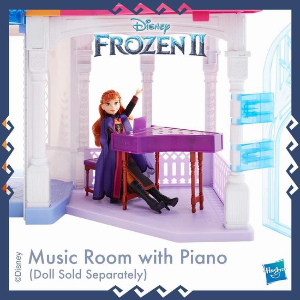Select the purple toy piano top
The height and width of the screenshot is (300, 300).
click(x=167, y=139)
